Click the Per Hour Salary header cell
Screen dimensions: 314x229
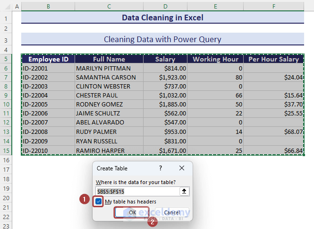point(273,59)
